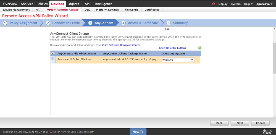Select the anyconnect-win-4.9.01095-webdeploy-k9.pkg package cell
276x135 pixels.
point(130,59)
